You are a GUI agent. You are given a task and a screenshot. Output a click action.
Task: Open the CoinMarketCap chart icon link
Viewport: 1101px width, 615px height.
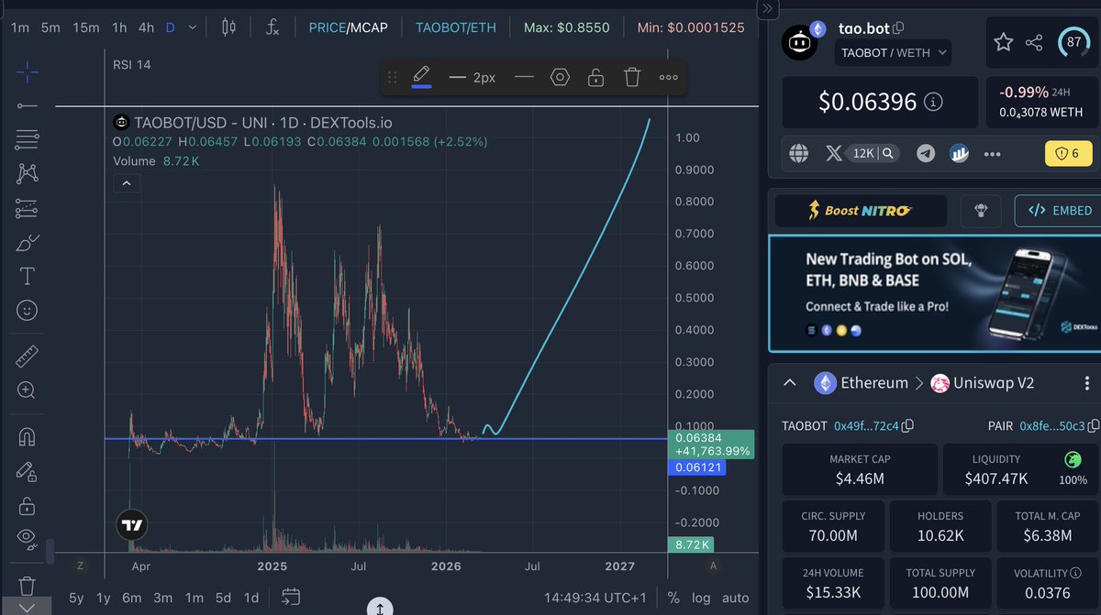960,153
